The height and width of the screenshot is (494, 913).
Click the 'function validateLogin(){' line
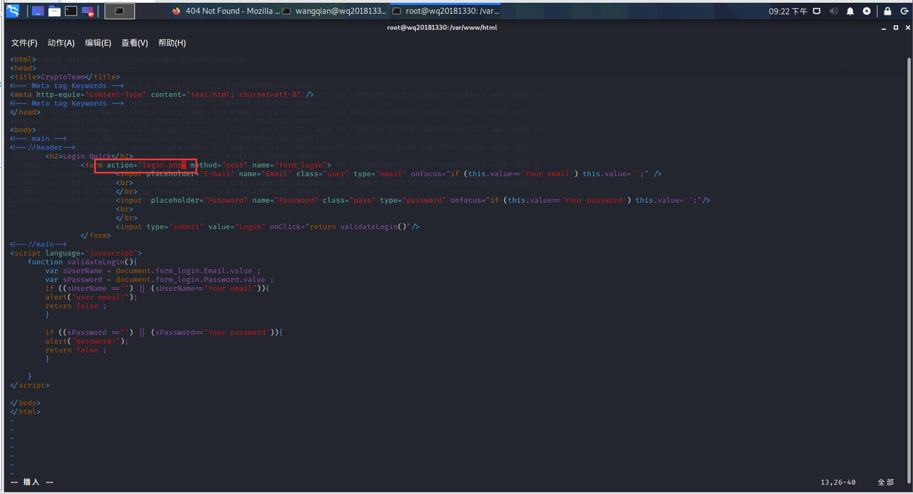[x=83, y=262]
